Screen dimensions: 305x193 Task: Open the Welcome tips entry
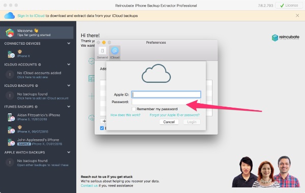click(37, 33)
